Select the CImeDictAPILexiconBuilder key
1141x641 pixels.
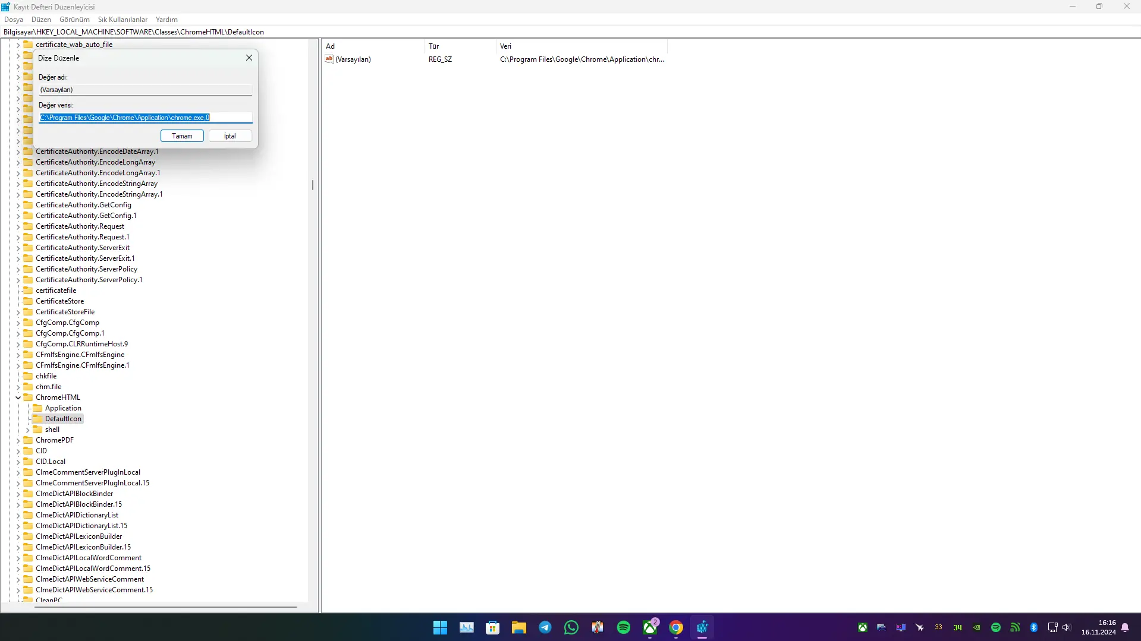pyautogui.click(x=78, y=536)
